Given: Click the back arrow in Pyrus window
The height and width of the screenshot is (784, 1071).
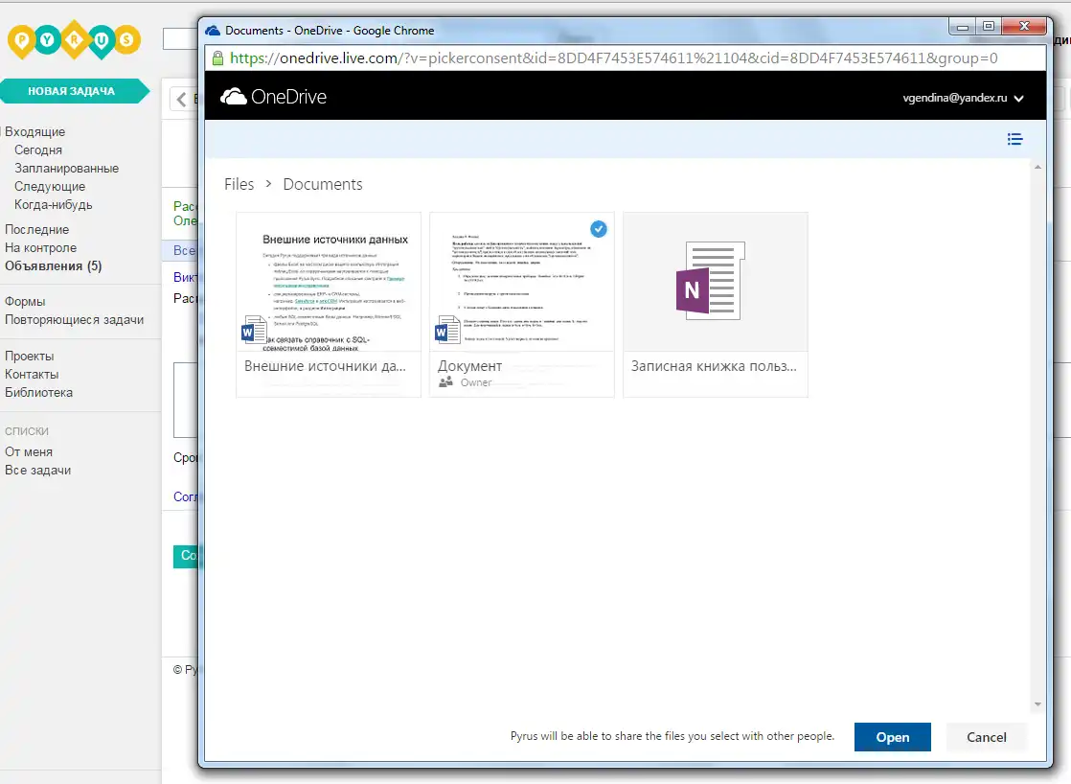Looking at the screenshot, I should (181, 99).
